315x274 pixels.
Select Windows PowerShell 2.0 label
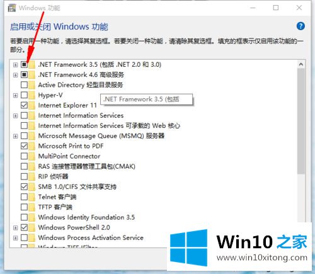[x=74, y=227]
